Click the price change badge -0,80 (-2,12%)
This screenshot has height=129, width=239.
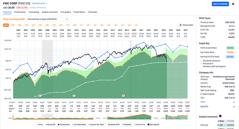22,8
